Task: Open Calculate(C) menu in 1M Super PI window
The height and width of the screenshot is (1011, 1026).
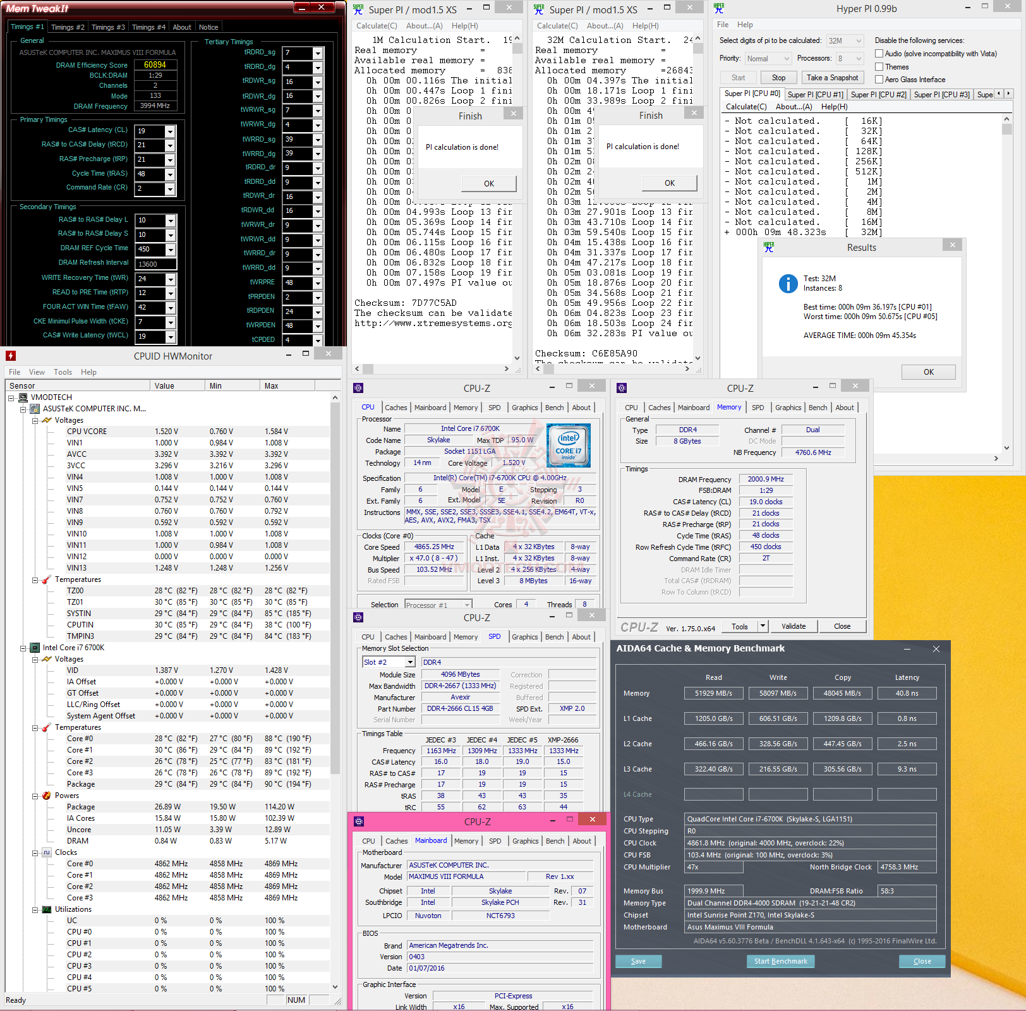Action: pos(377,26)
